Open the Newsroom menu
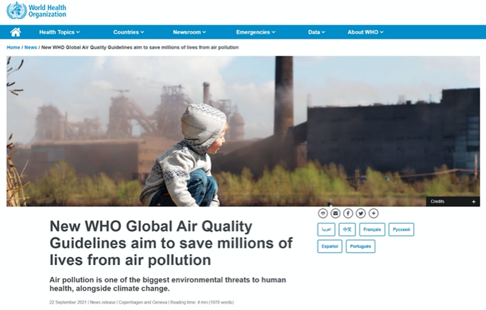The height and width of the screenshot is (310, 486). [x=189, y=32]
